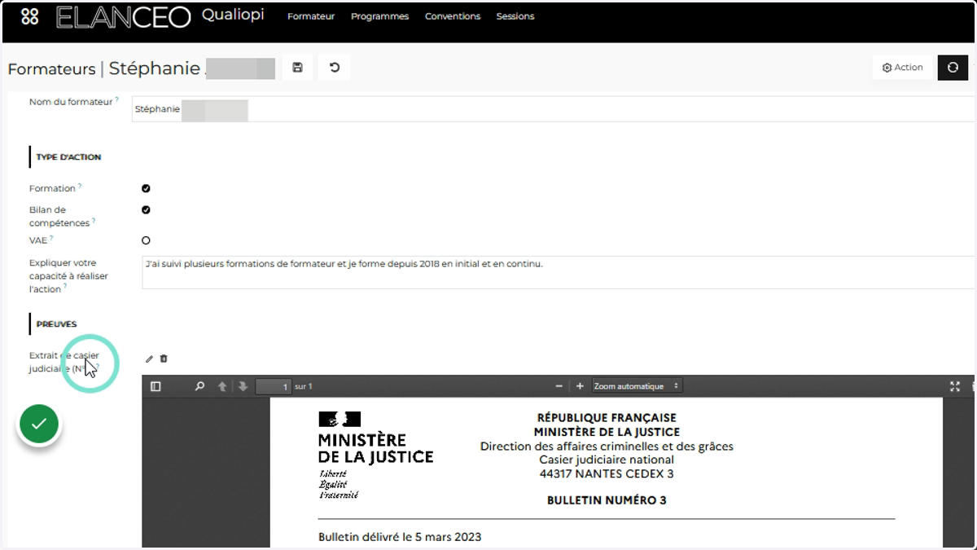The image size is (977, 550).
Task: Click the Qualiopi app title
Action: (233, 15)
